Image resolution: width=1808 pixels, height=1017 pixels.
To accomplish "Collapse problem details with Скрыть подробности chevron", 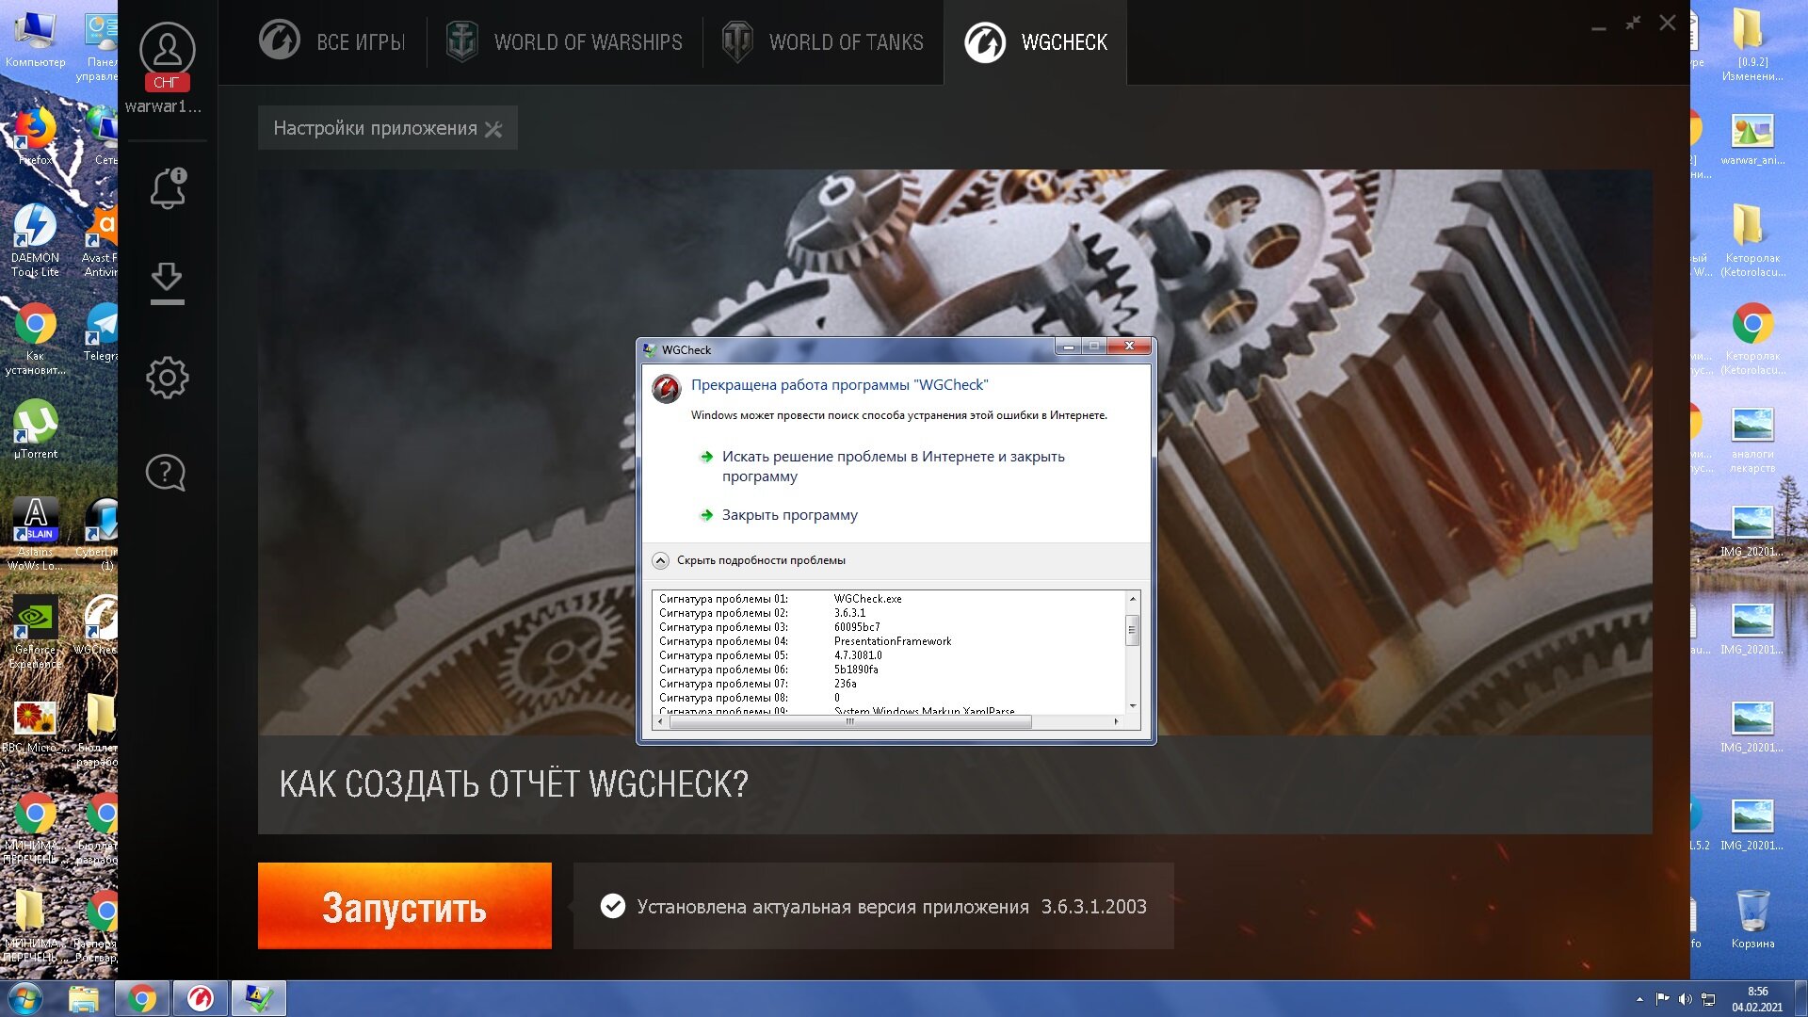I will [x=660, y=560].
